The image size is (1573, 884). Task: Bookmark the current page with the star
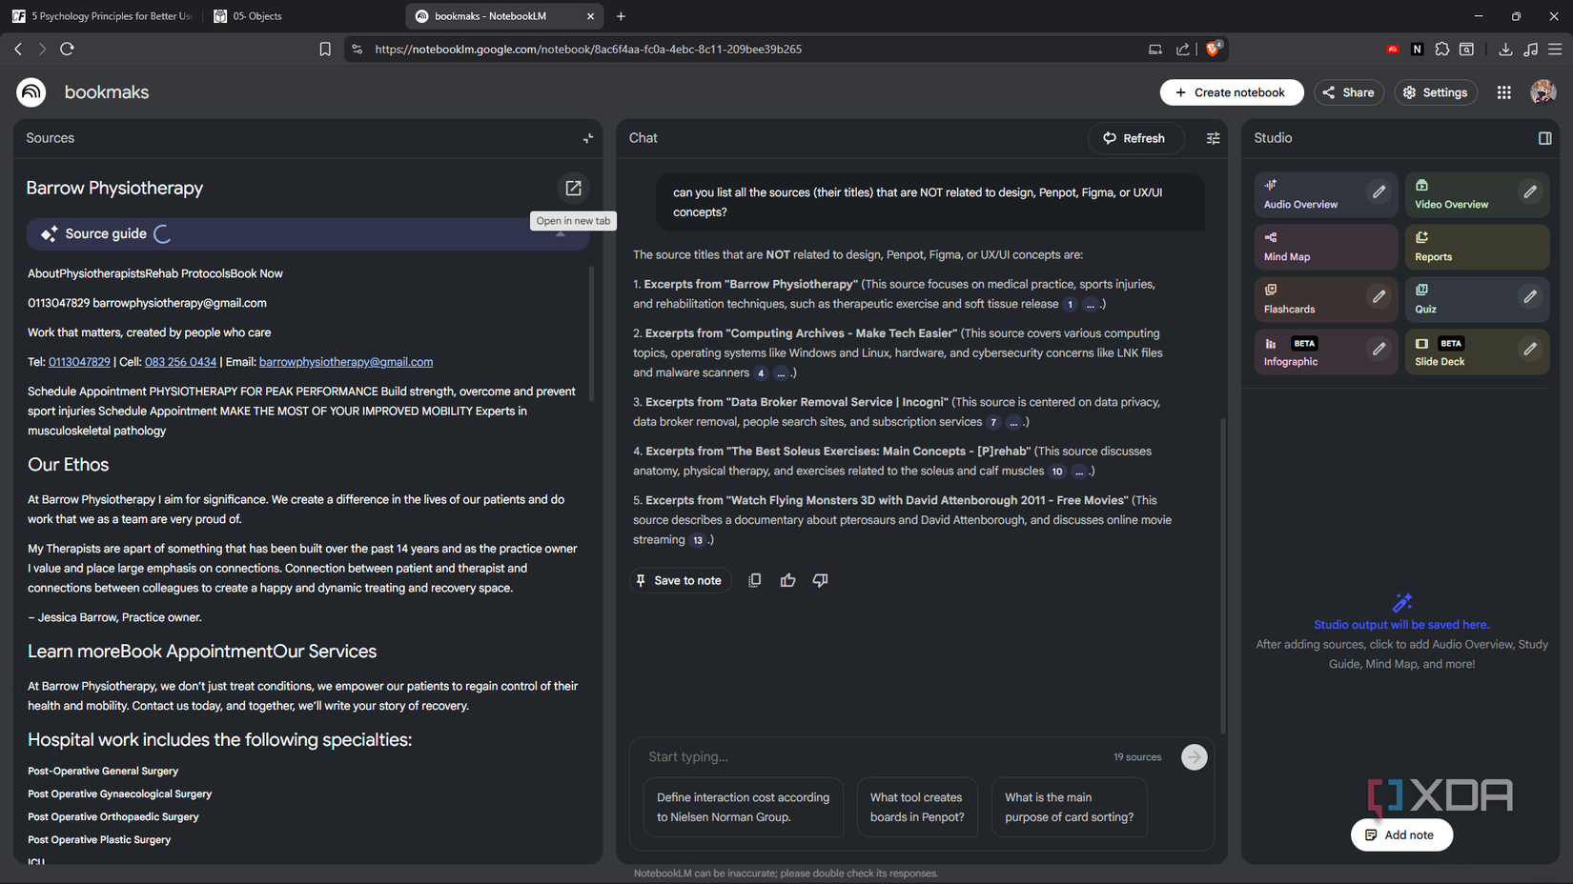[x=325, y=49]
